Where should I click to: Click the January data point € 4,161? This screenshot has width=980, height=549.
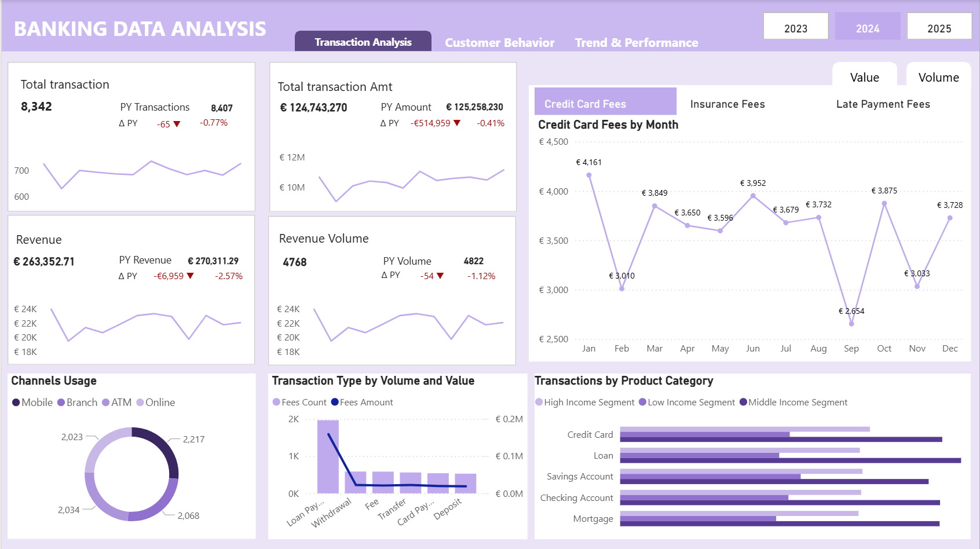pos(589,175)
